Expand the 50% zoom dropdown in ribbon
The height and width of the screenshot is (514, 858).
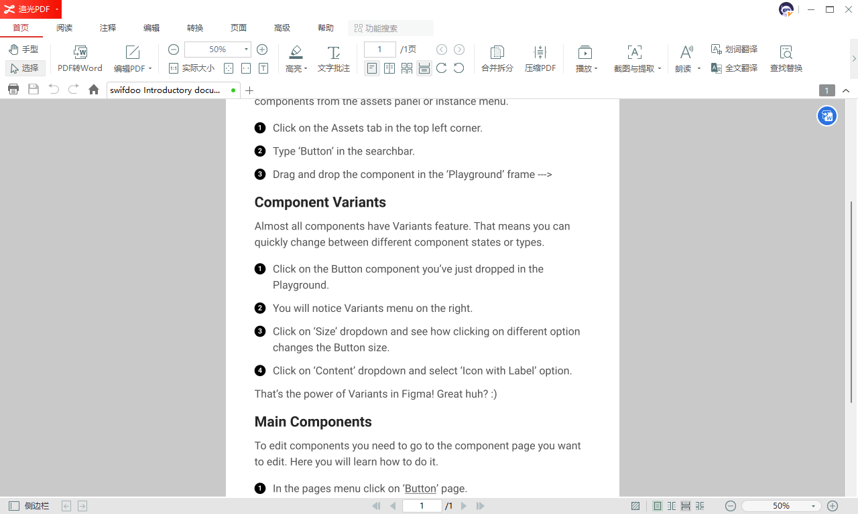pyautogui.click(x=246, y=50)
